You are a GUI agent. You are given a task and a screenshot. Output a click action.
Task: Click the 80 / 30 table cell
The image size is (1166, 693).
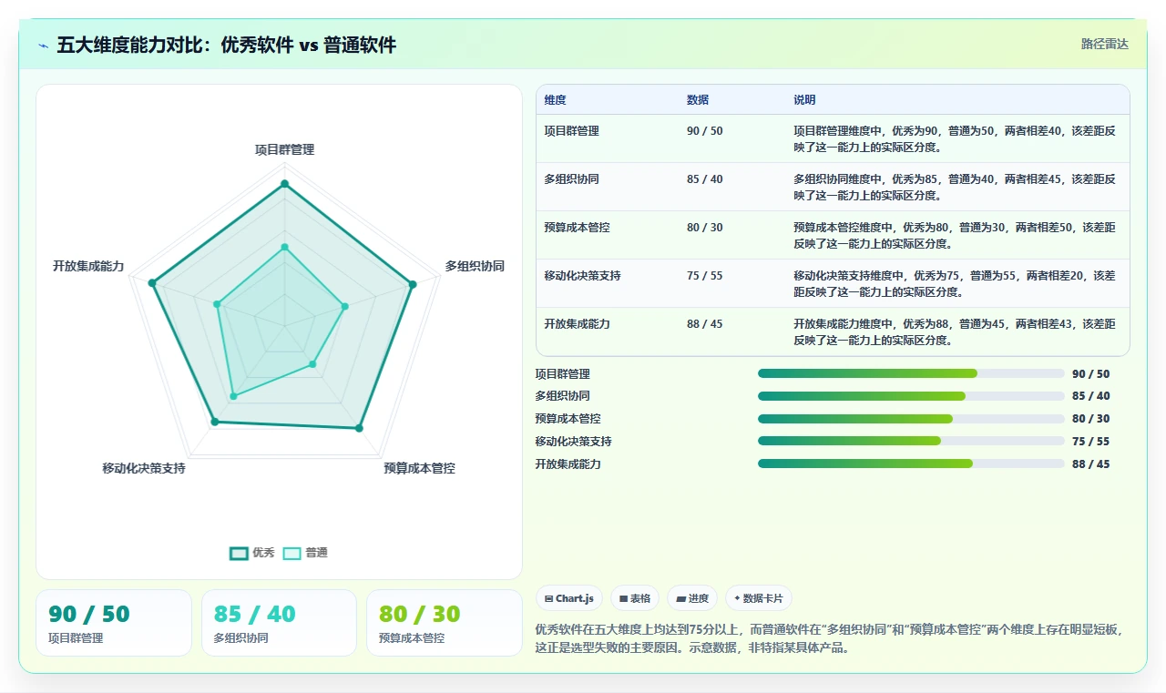(705, 228)
